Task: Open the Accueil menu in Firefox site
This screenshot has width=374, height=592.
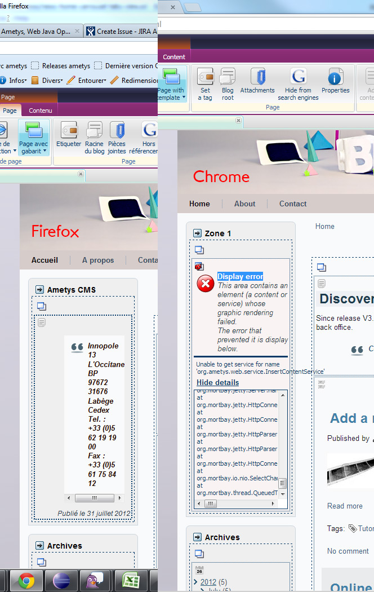Action: coord(45,260)
